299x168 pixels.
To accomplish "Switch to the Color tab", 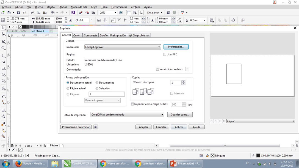I will (76, 35).
